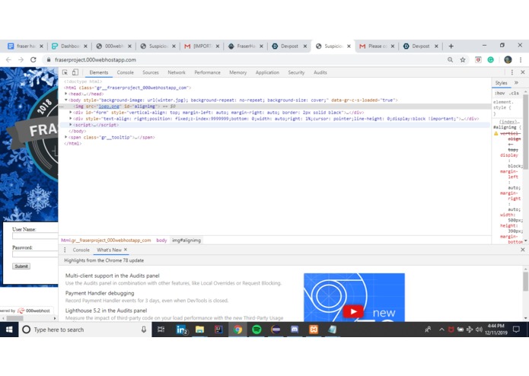Toggle the device toolbar icon
Image resolution: width=529 pixels, height=376 pixels.
pos(75,72)
